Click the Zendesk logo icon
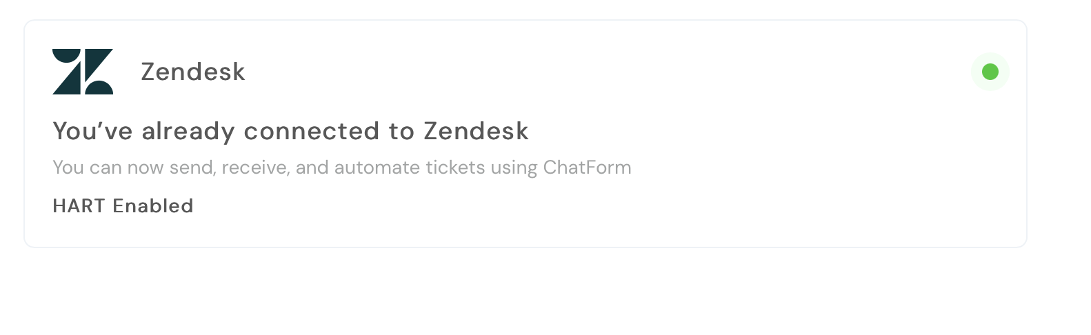This screenshot has height=335, width=1091. click(83, 72)
